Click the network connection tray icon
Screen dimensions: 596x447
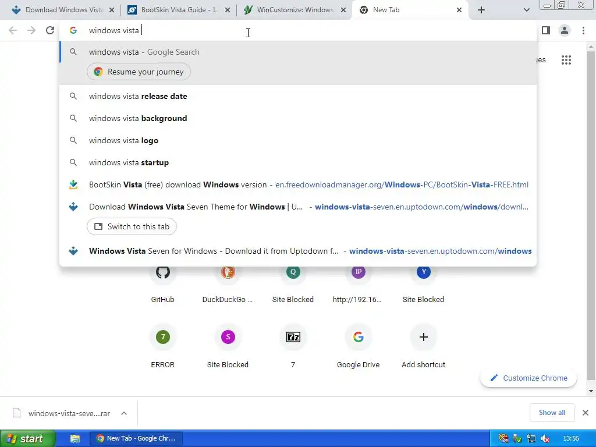(x=531, y=439)
